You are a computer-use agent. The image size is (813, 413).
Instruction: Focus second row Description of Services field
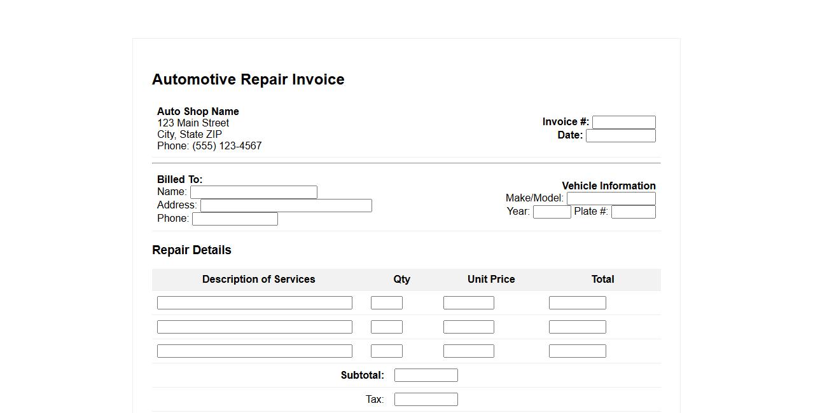click(x=254, y=327)
